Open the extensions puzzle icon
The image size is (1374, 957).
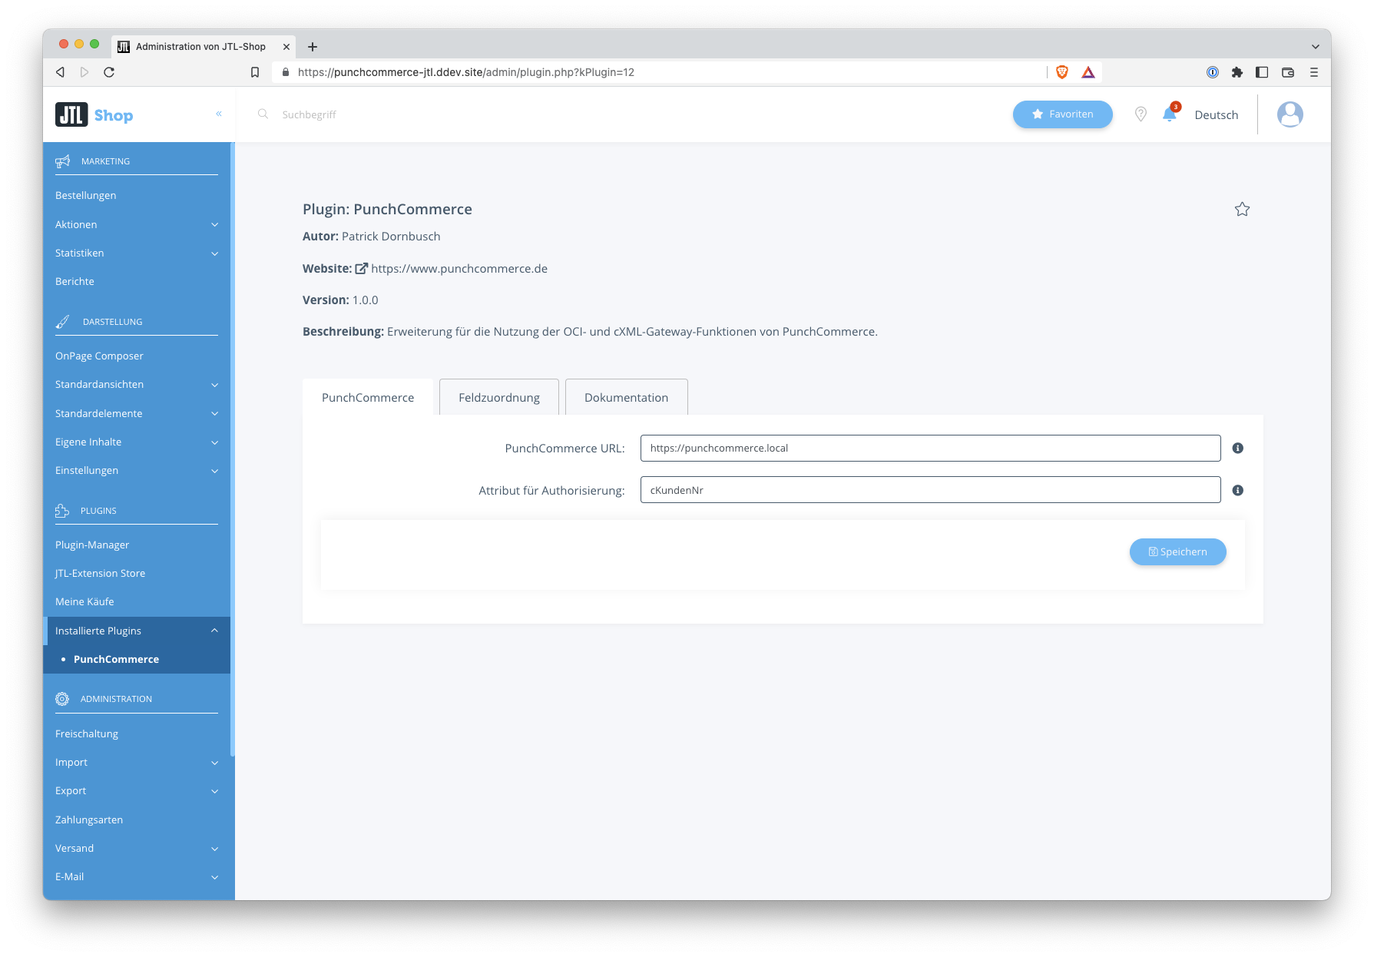[1237, 72]
